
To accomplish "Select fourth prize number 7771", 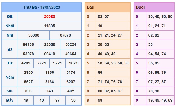I will click(x=42, y=63).
